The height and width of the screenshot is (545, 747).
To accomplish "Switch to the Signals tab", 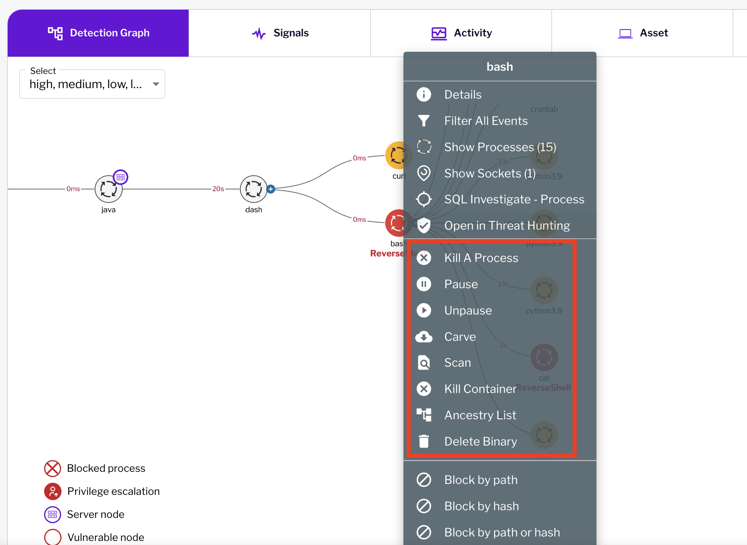I will click(x=280, y=33).
